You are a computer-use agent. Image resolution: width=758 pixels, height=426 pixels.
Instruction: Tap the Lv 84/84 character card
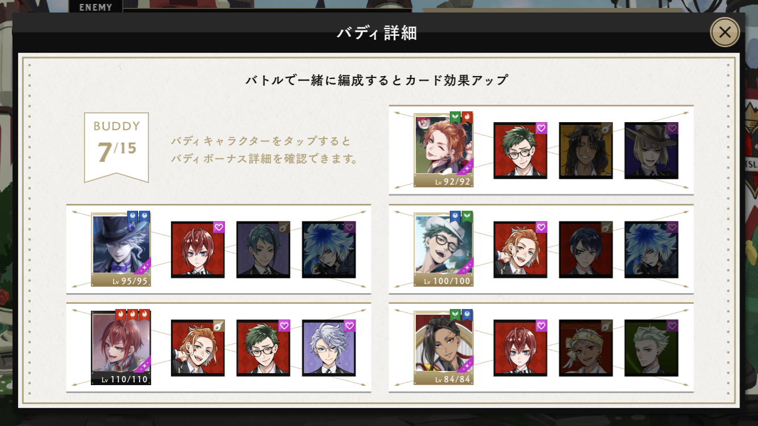[x=444, y=348]
